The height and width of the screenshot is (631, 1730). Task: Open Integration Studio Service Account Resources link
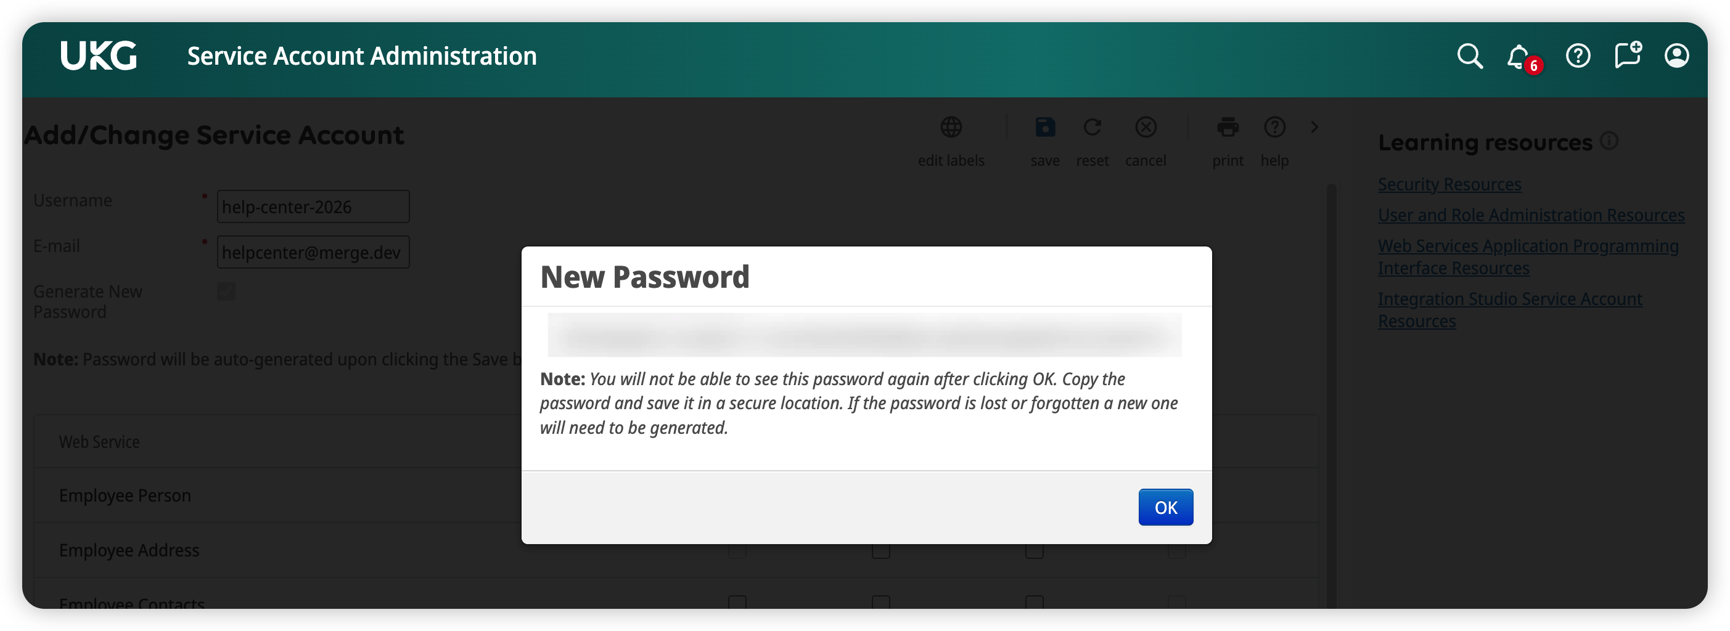point(1510,299)
